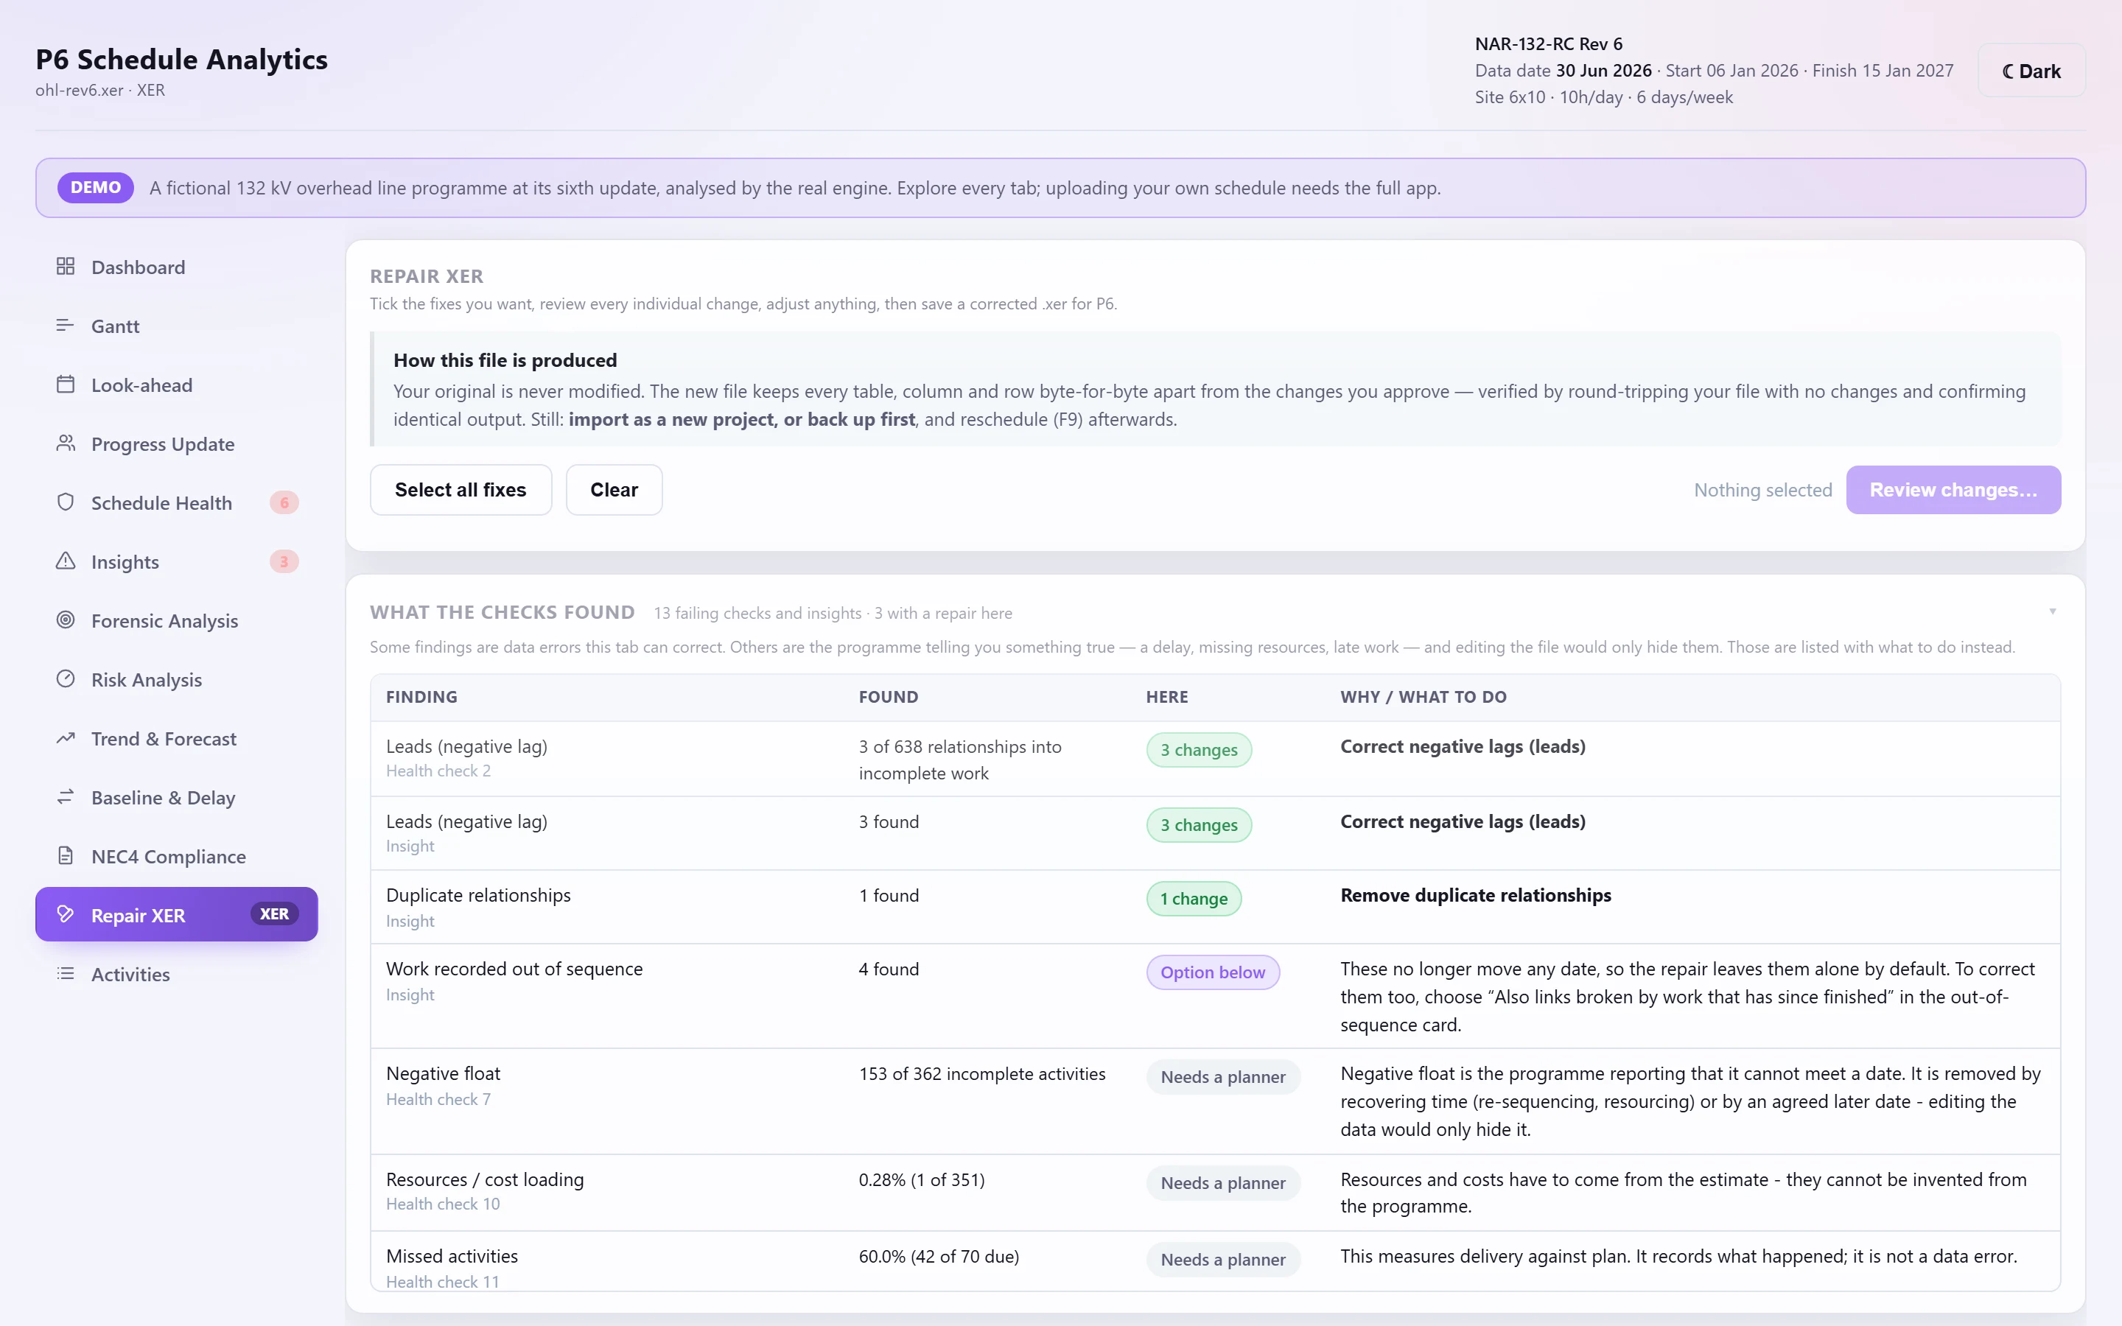Viewport: 2122px width, 1326px height.
Task: Click 3 changes badge in Leads Insight row
Action: [x=1199, y=824]
